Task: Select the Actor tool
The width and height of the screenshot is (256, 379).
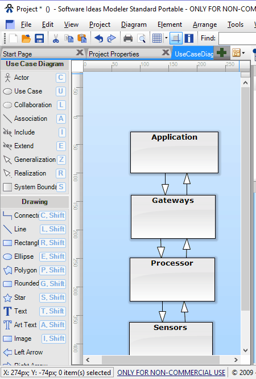Action: 34,78
